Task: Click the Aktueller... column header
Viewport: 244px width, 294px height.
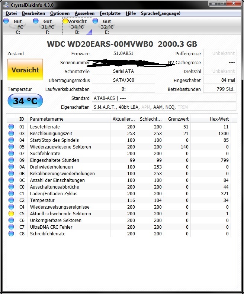Action: coord(123,119)
